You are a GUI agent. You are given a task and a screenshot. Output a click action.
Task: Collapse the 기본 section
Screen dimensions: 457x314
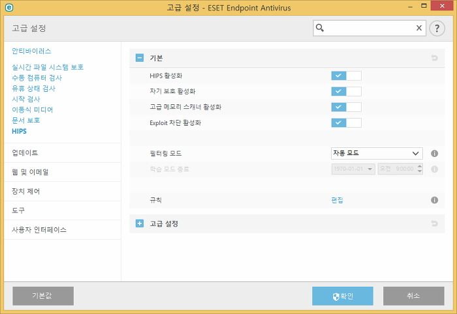pyautogui.click(x=140, y=58)
